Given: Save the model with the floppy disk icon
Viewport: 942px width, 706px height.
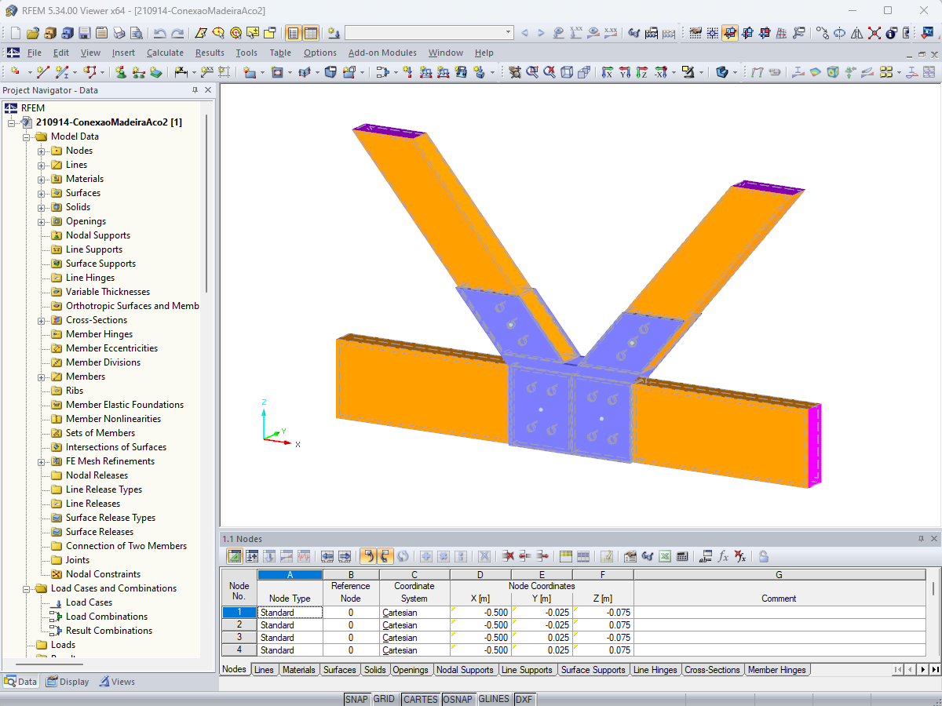Looking at the screenshot, I should tap(85, 33).
